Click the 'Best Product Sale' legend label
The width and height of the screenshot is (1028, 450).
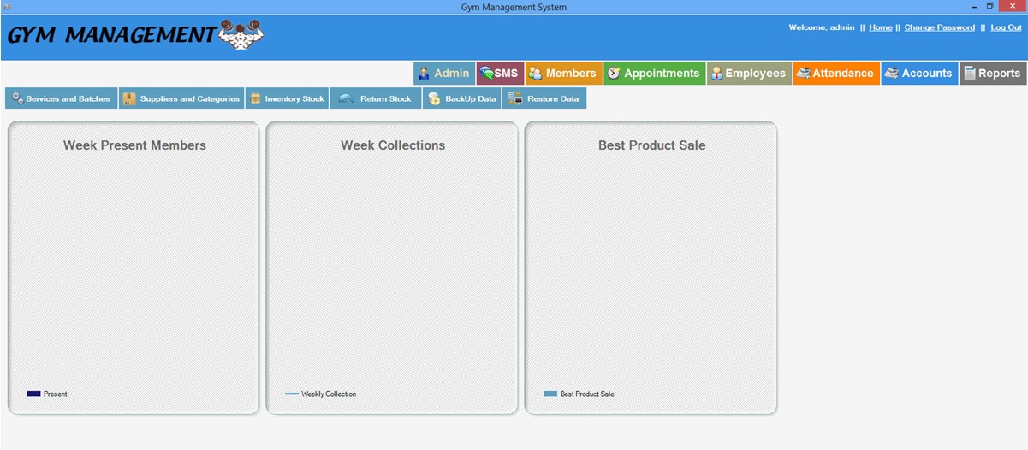click(586, 394)
